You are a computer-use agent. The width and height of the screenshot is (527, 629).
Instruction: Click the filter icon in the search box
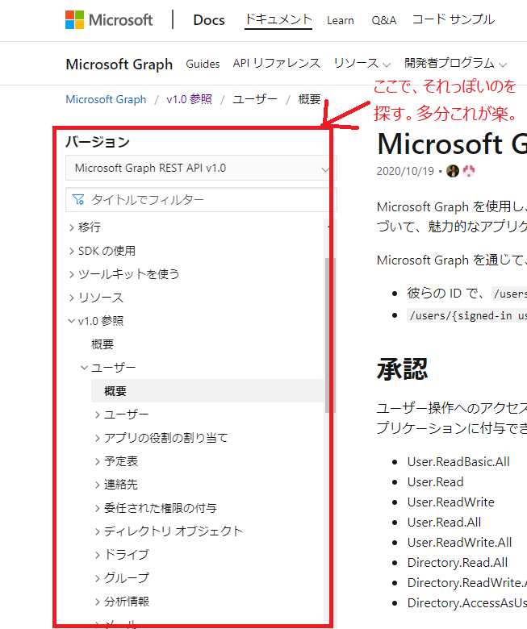(x=78, y=199)
